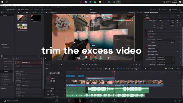Image resolution: width=183 pixels, height=103 pixels.
Task: Open the File menu
Action: 12,7
